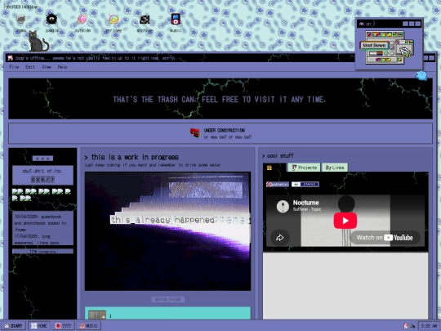Click the Start button on the taskbar
This screenshot has width=441, height=331.
coord(14,325)
